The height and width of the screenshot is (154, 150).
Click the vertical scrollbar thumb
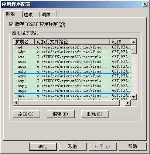pyautogui.click(x=133, y=49)
